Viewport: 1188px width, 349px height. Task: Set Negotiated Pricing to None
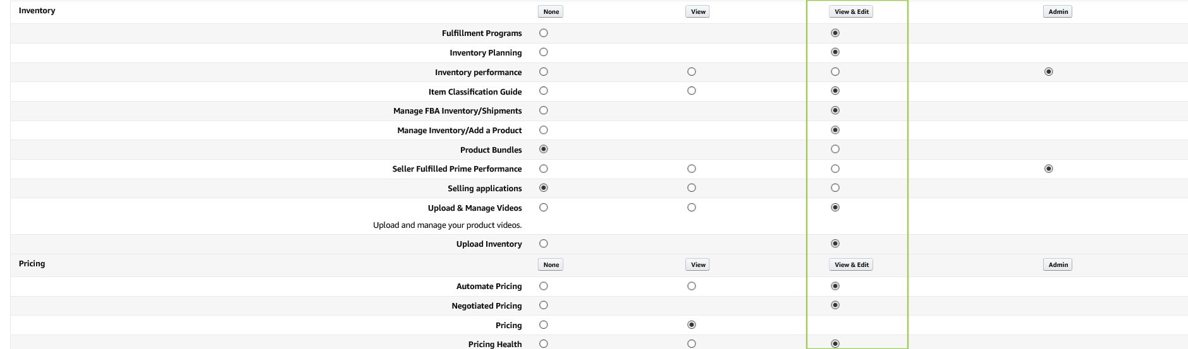pyautogui.click(x=544, y=305)
